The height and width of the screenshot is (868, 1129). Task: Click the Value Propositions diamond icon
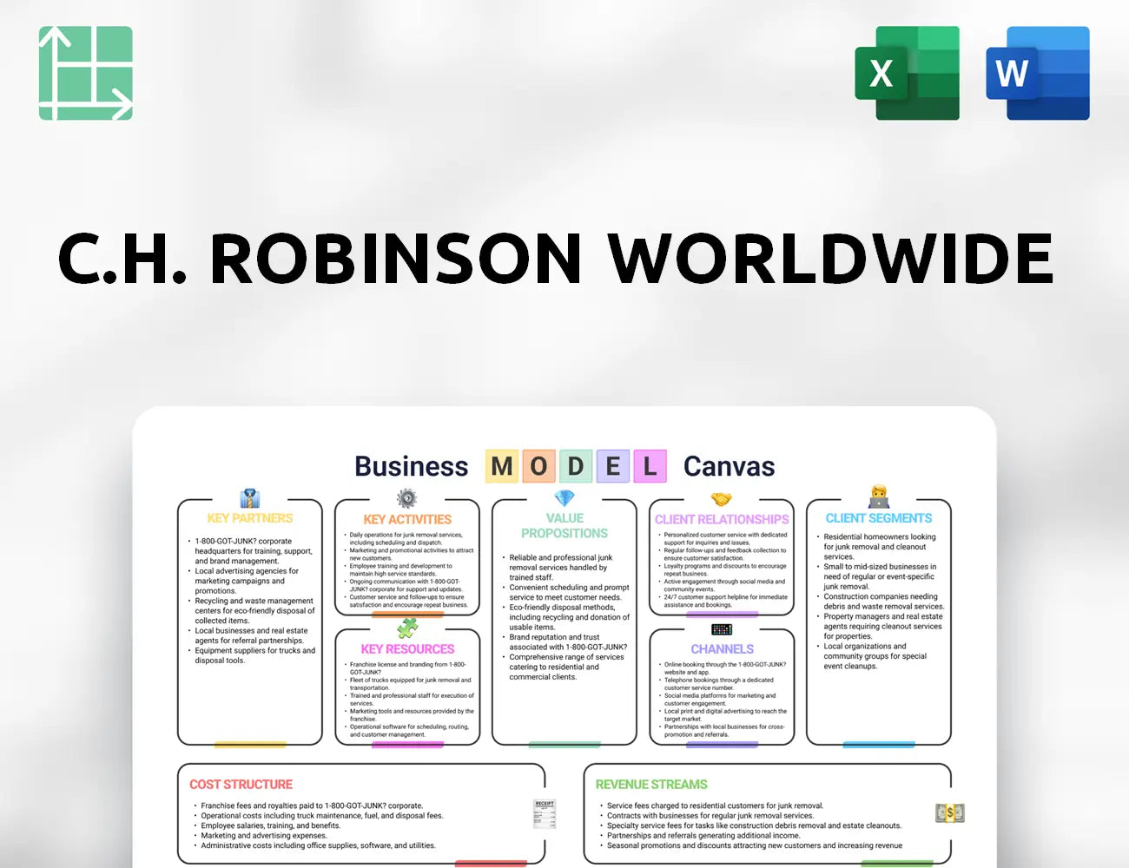pos(564,498)
